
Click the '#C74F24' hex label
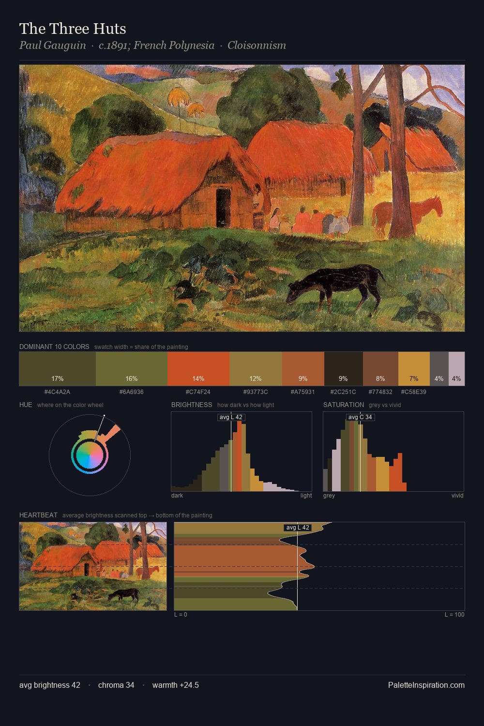click(x=198, y=392)
